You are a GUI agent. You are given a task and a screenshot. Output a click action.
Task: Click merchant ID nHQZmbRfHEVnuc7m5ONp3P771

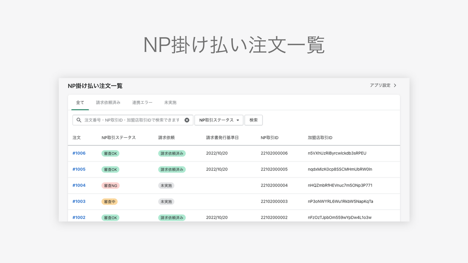(x=340, y=186)
